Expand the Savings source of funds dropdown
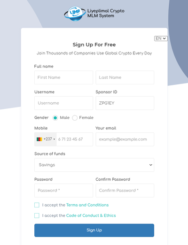Screen dimensions: 188x245 (x=94, y=165)
